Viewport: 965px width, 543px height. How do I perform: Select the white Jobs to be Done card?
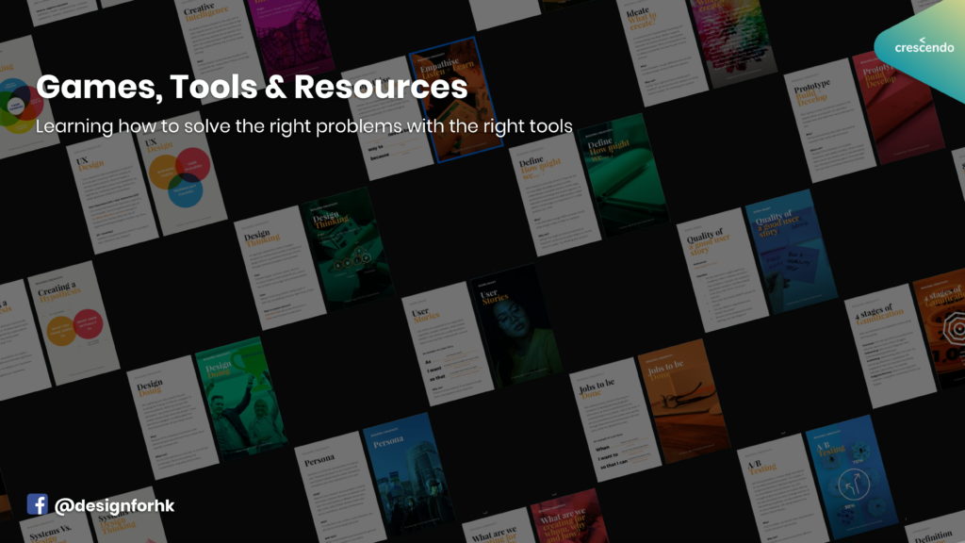(615, 420)
